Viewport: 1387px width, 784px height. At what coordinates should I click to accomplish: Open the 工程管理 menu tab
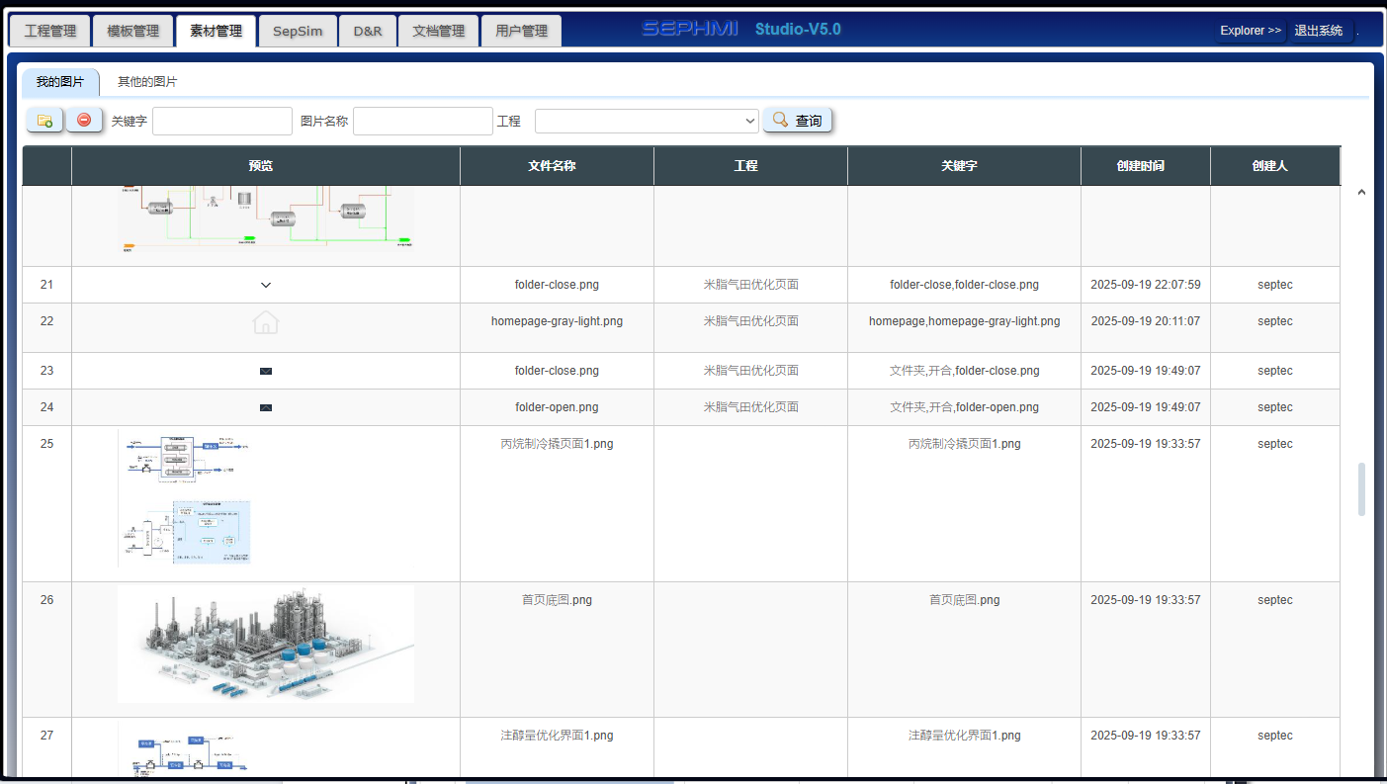pos(49,31)
